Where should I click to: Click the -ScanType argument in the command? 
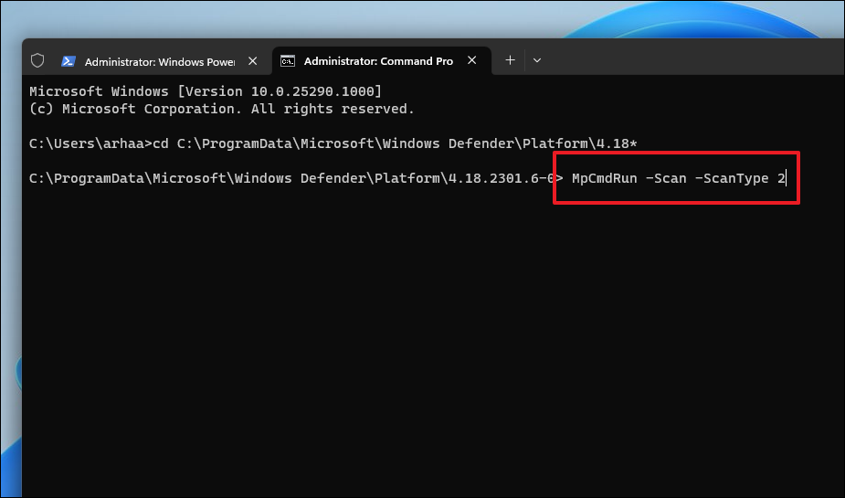[732, 178]
